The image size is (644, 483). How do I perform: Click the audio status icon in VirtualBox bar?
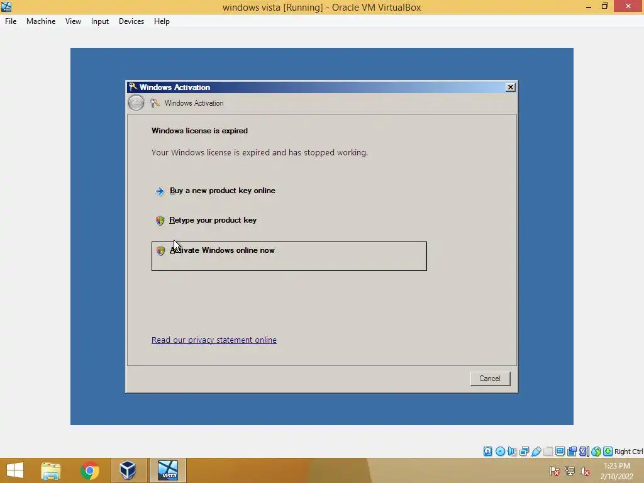(512, 452)
